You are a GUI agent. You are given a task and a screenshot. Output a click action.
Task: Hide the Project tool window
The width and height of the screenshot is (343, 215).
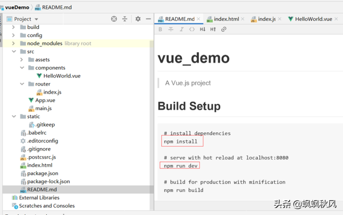pyautogui.click(x=148, y=19)
